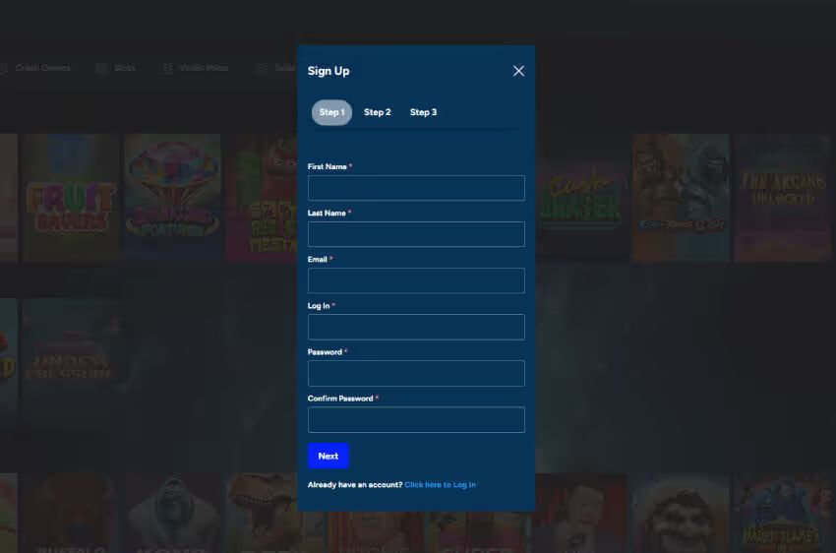Screen dimensions: 836x553
Task: Click the Sign Up heading text
Action: [328, 71]
